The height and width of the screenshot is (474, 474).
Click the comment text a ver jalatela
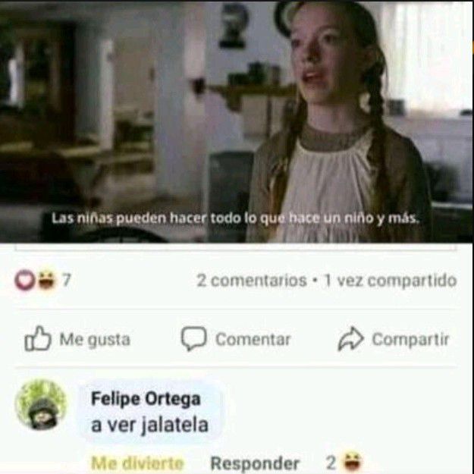[149, 425]
